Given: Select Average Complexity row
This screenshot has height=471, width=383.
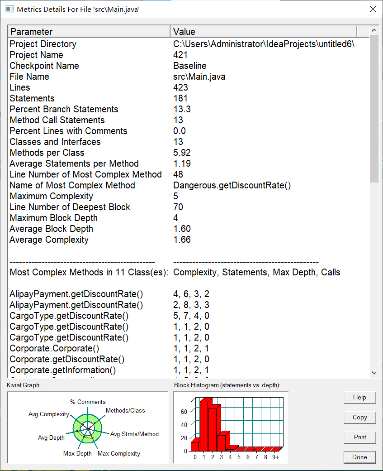Looking at the screenshot, I should point(189,240).
